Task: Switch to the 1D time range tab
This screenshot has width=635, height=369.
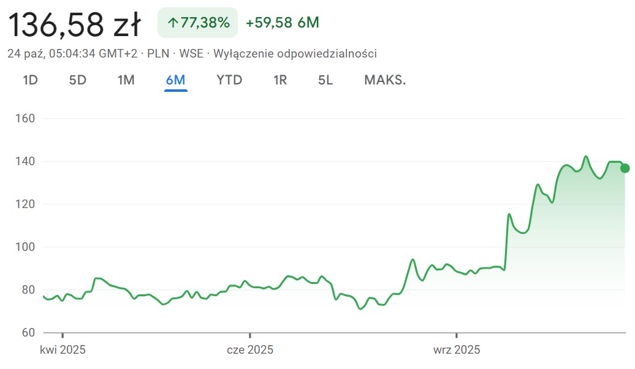Action: click(30, 80)
